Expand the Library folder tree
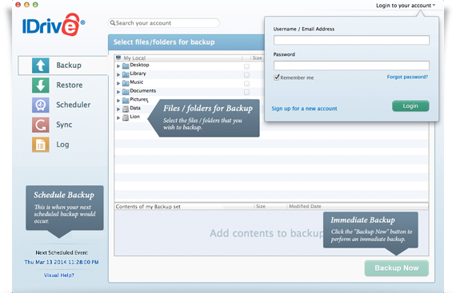Image resolution: width=456 pixels, height=293 pixels. (x=118, y=74)
